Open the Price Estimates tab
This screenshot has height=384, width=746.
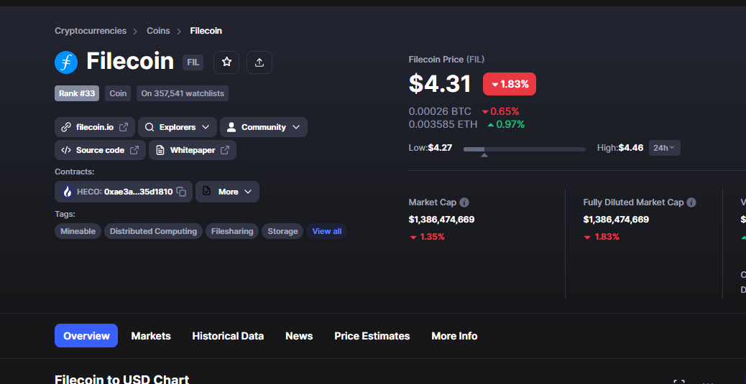coord(372,336)
